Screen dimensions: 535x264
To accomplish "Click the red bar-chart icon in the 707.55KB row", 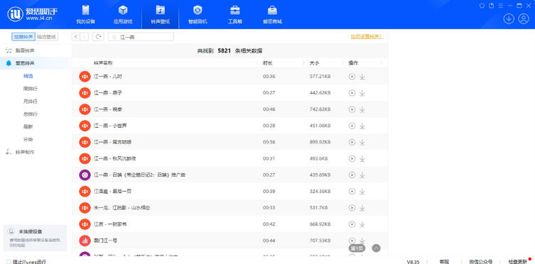I will point(85,241).
